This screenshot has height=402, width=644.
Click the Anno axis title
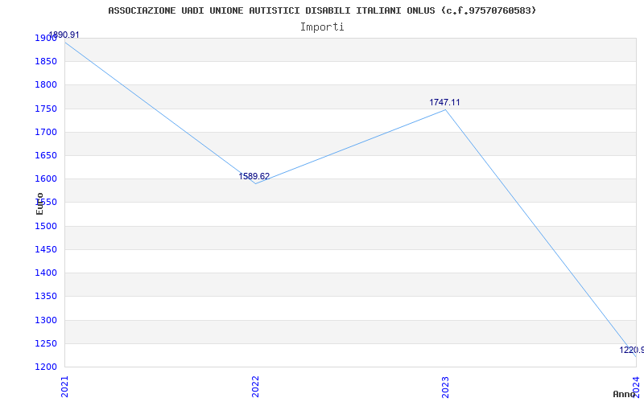(x=624, y=394)
